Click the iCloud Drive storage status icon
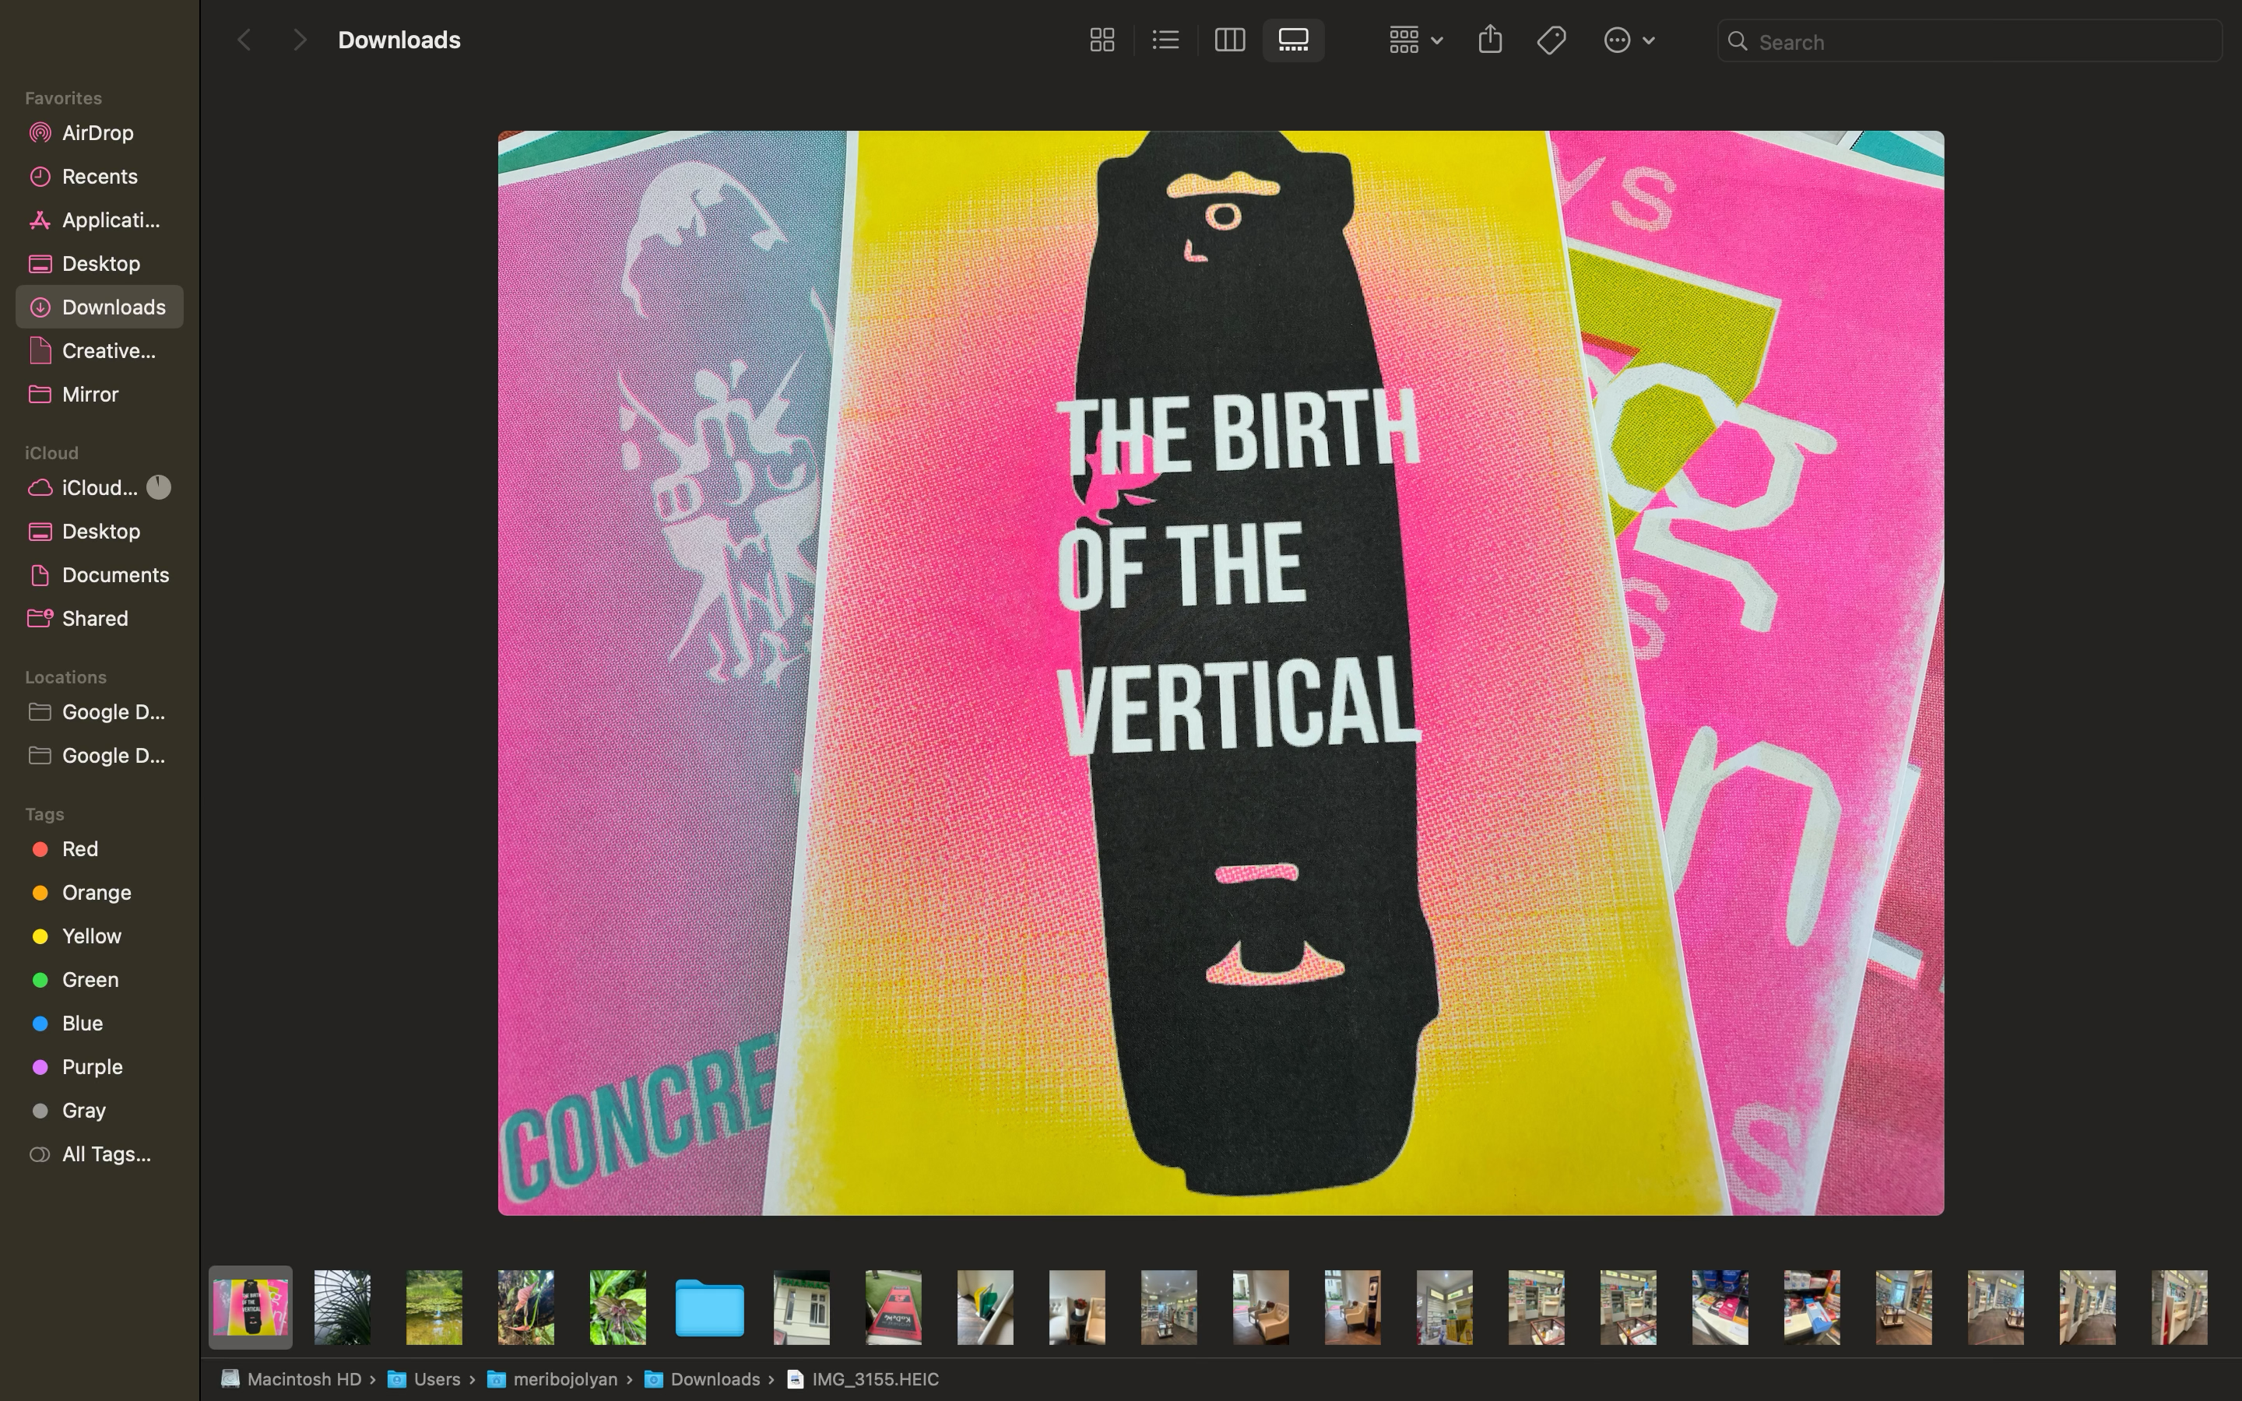This screenshot has width=2242, height=1401. pyautogui.click(x=159, y=487)
